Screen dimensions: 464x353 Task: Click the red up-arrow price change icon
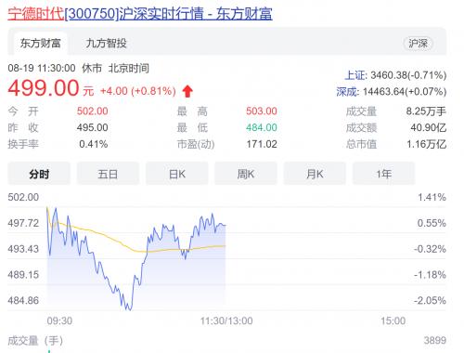tap(187, 91)
